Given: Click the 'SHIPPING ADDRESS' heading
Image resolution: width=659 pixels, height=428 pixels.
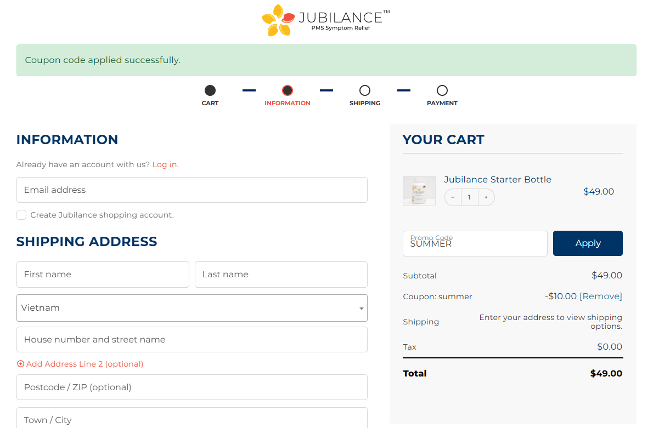Looking at the screenshot, I should coord(87,242).
